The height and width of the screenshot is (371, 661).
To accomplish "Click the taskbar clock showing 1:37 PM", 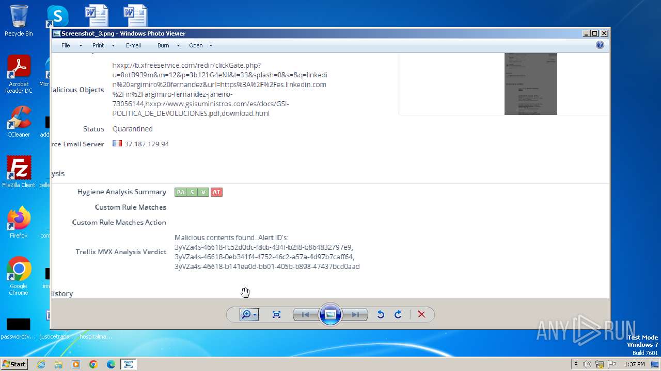I will pyautogui.click(x=635, y=364).
